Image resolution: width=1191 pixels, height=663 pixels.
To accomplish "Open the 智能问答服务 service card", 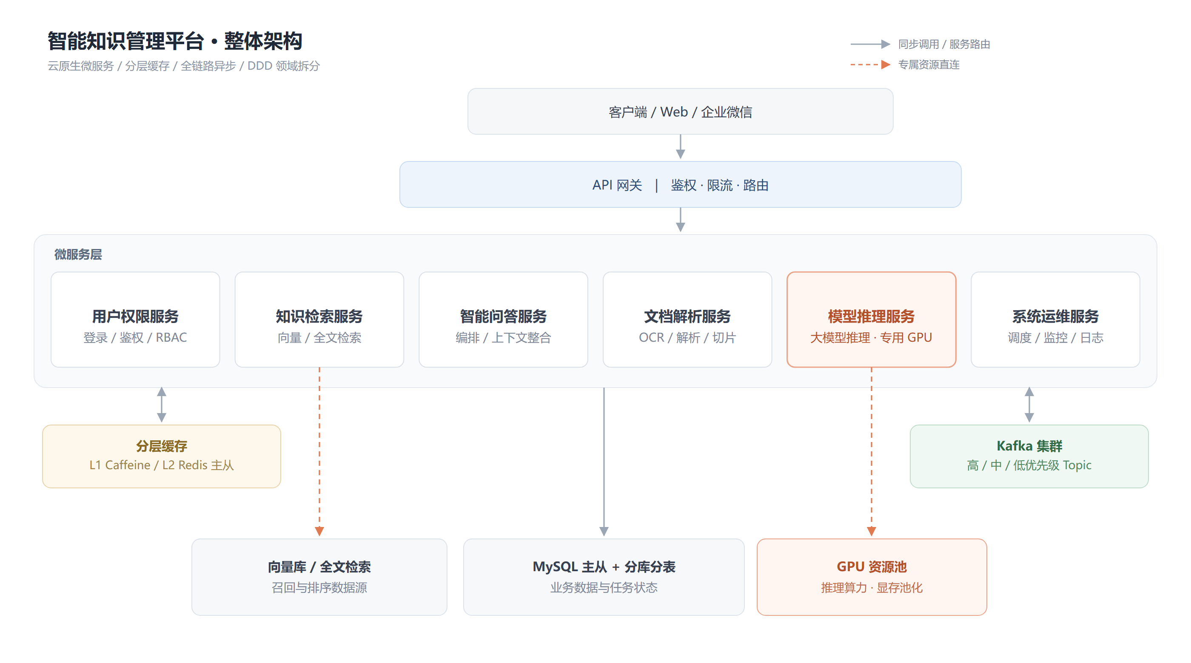I will (504, 319).
